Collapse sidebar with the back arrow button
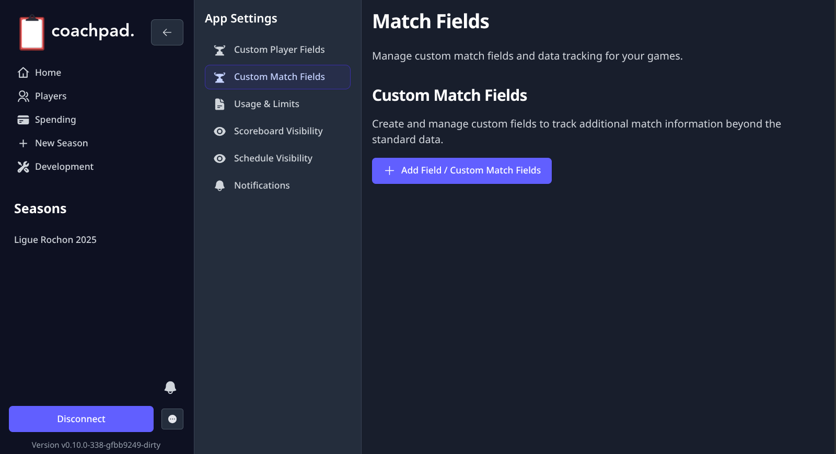This screenshot has width=836, height=454. tap(167, 32)
